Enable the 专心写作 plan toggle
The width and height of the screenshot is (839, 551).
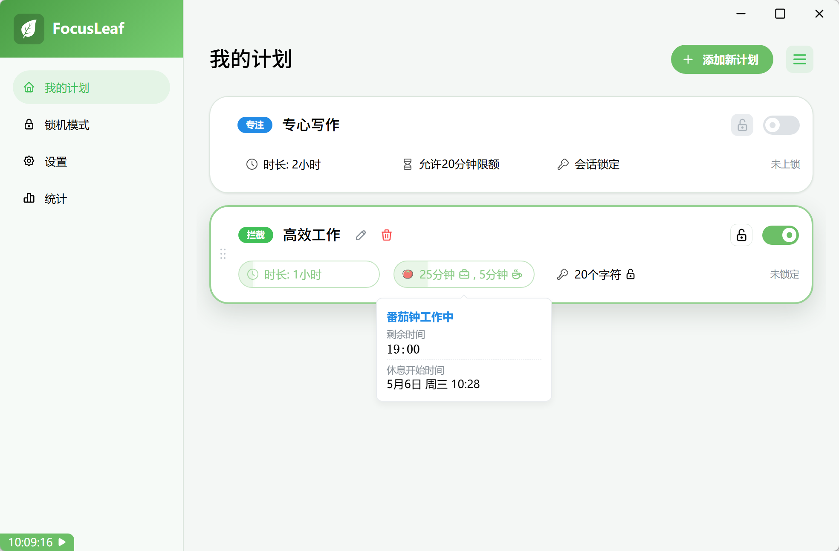(x=781, y=125)
